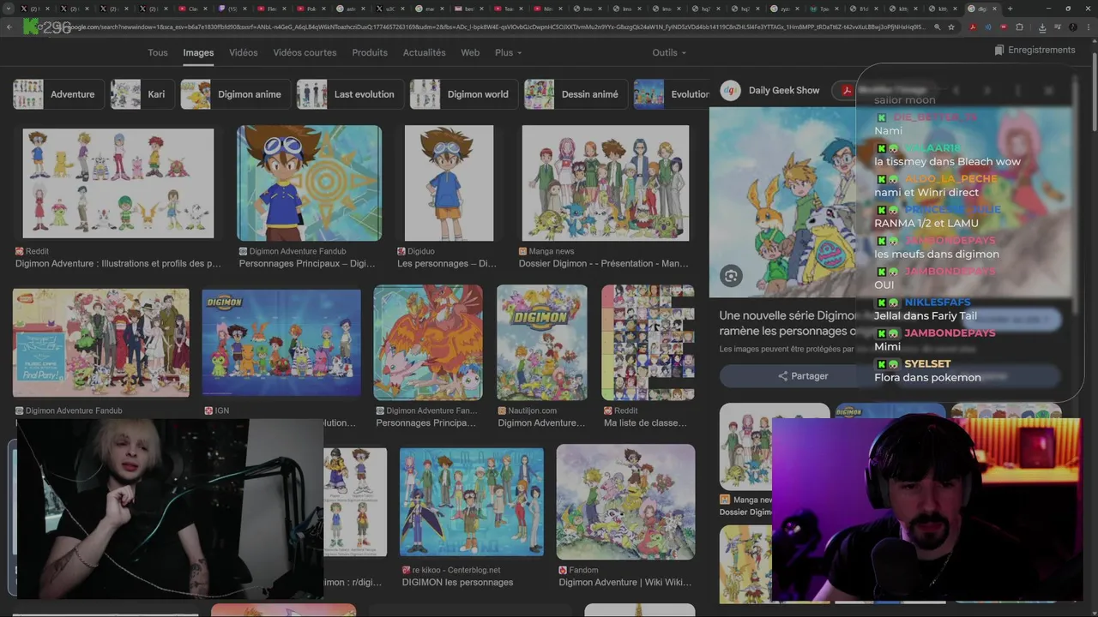
Task: Switch to the Web tab
Action: (470, 52)
